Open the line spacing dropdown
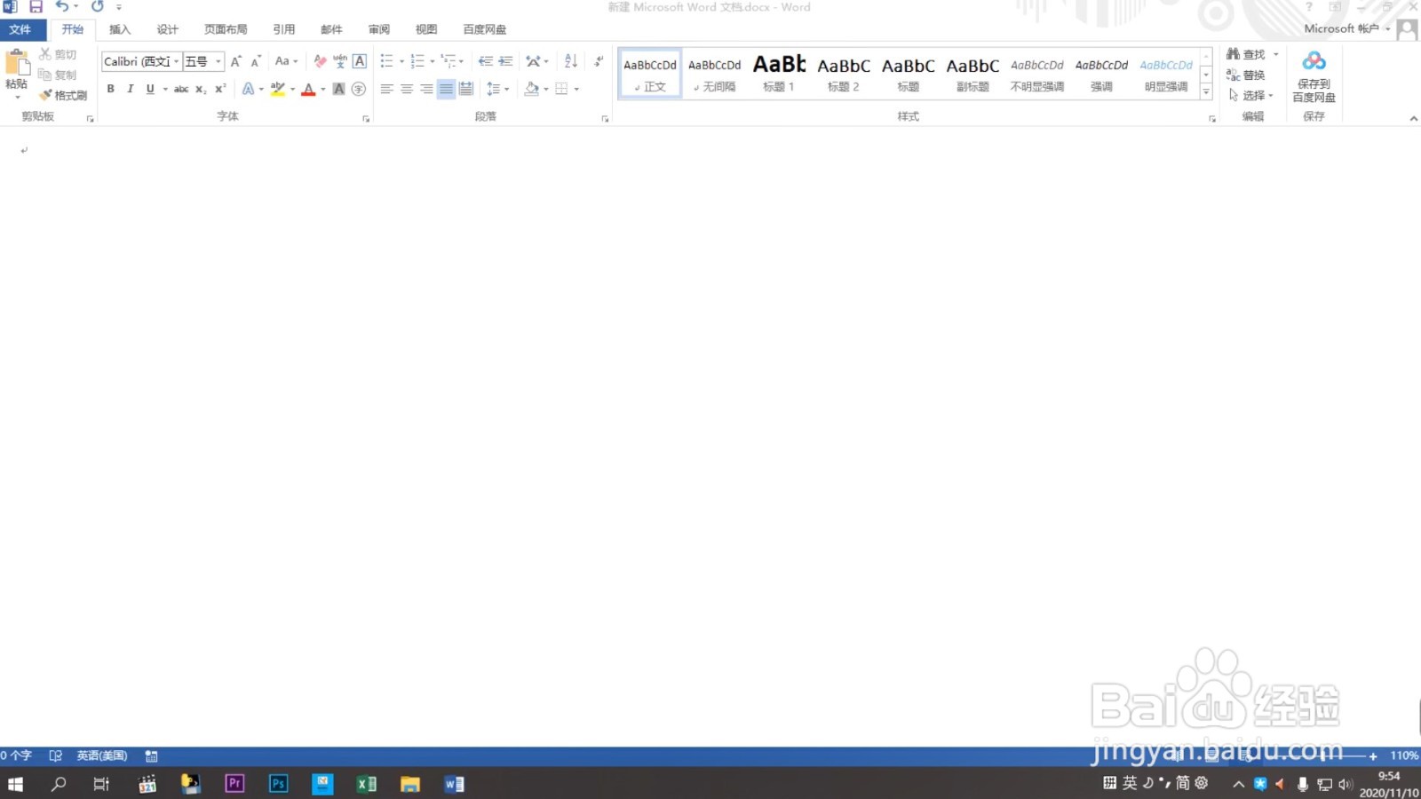 [497, 89]
